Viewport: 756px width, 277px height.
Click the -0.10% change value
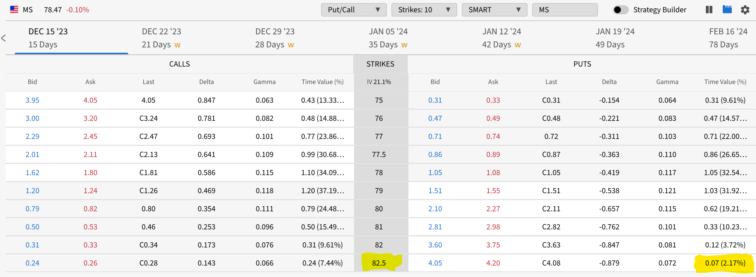pos(78,10)
